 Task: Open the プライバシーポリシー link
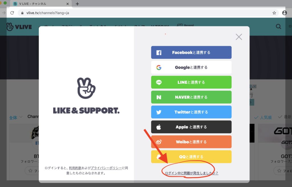pyautogui.click(x=106, y=168)
